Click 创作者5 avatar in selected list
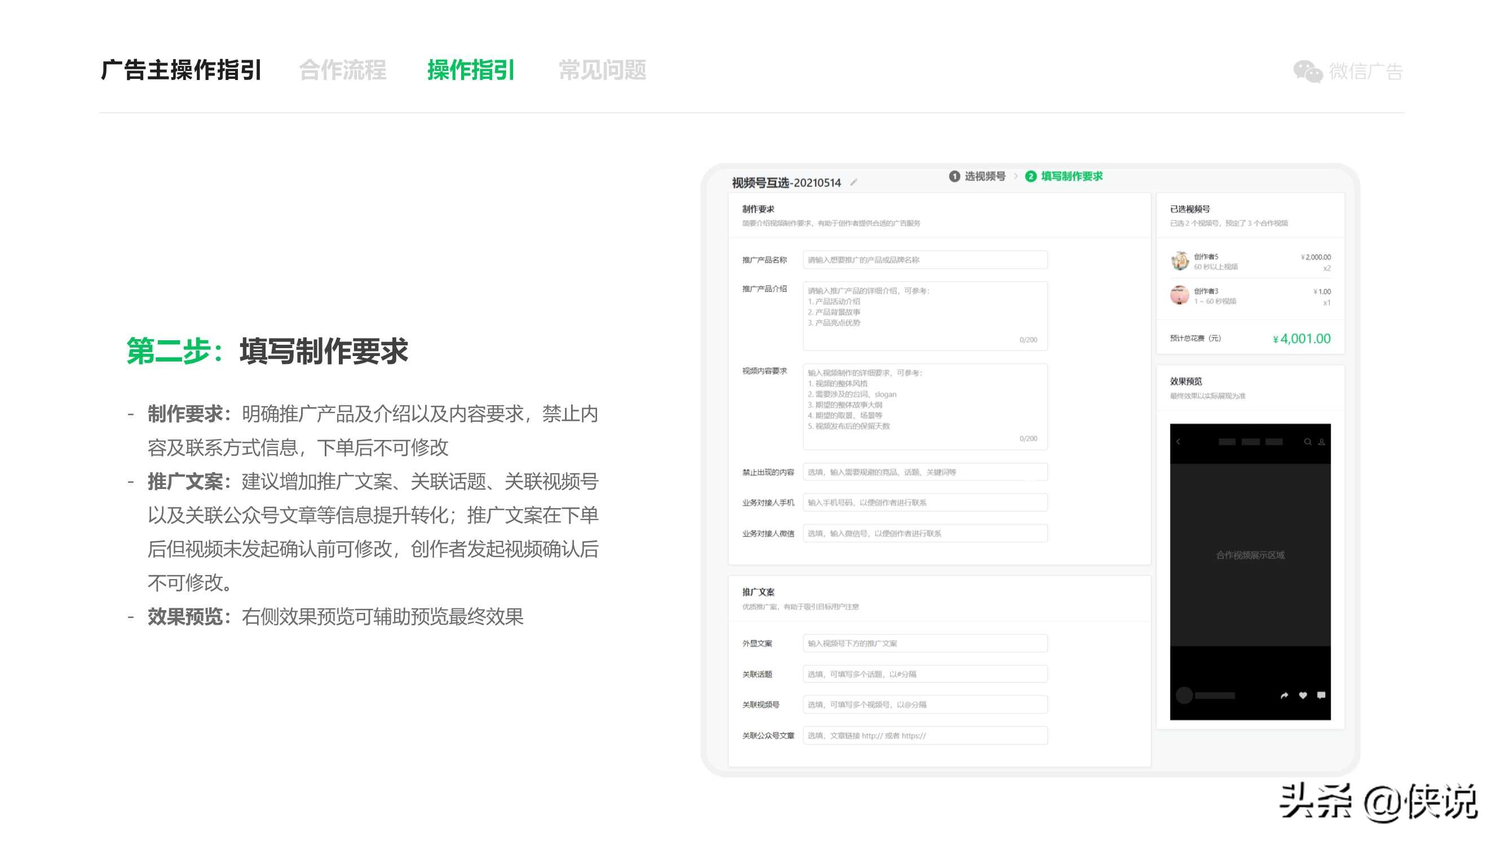Screen dimensions: 1503x845 pyautogui.click(x=1180, y=261)
